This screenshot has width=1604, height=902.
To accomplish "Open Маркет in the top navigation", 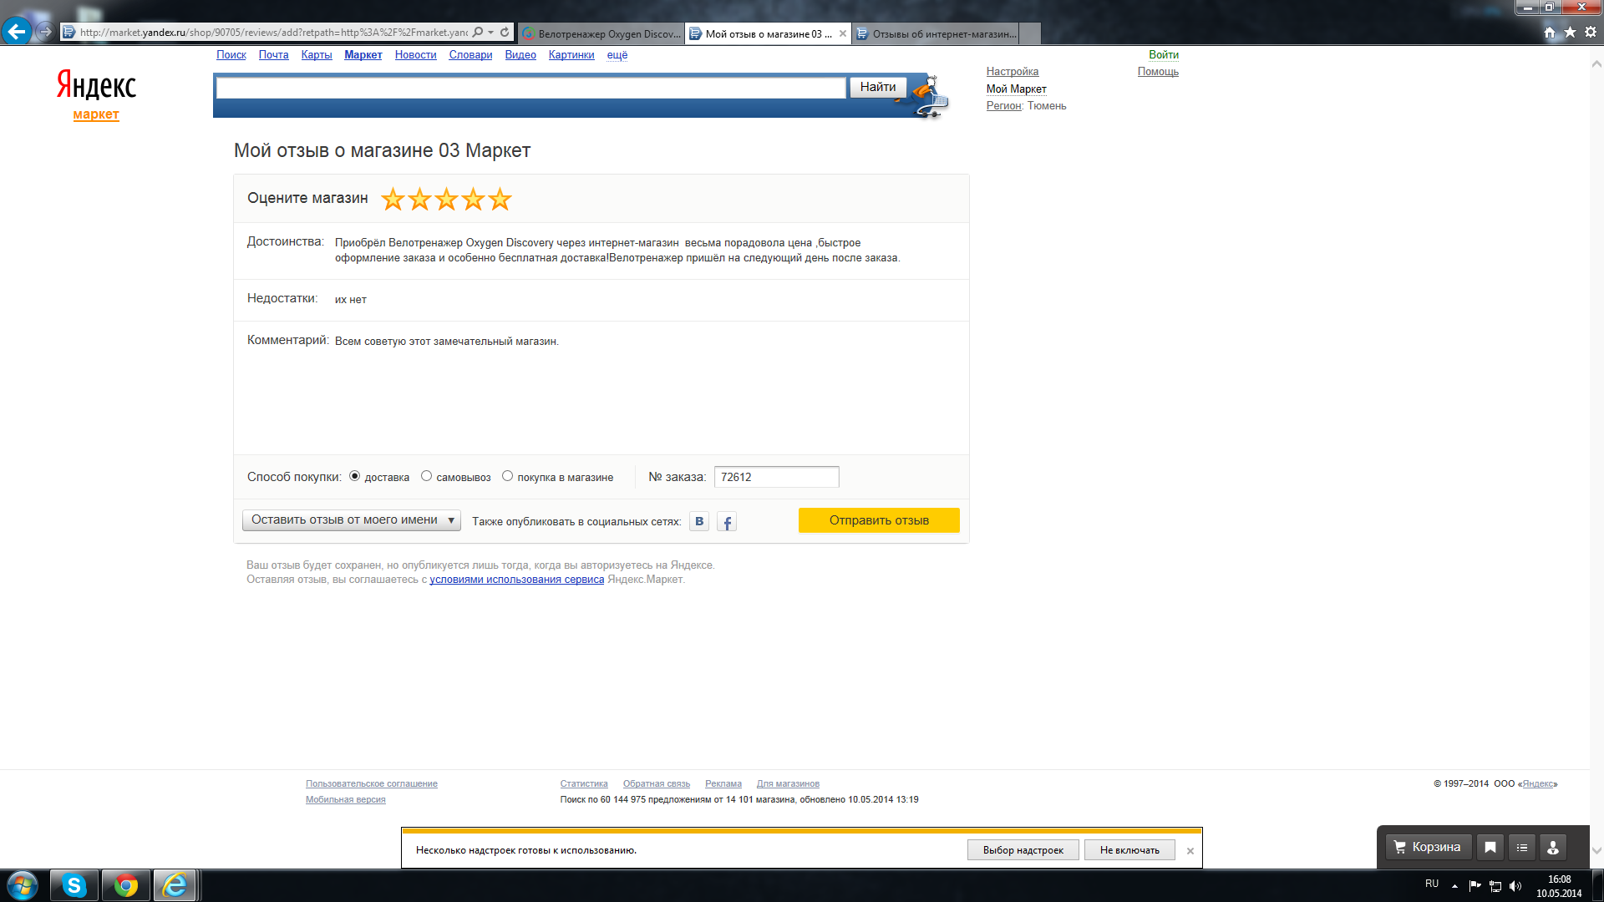I will (363, 55).
